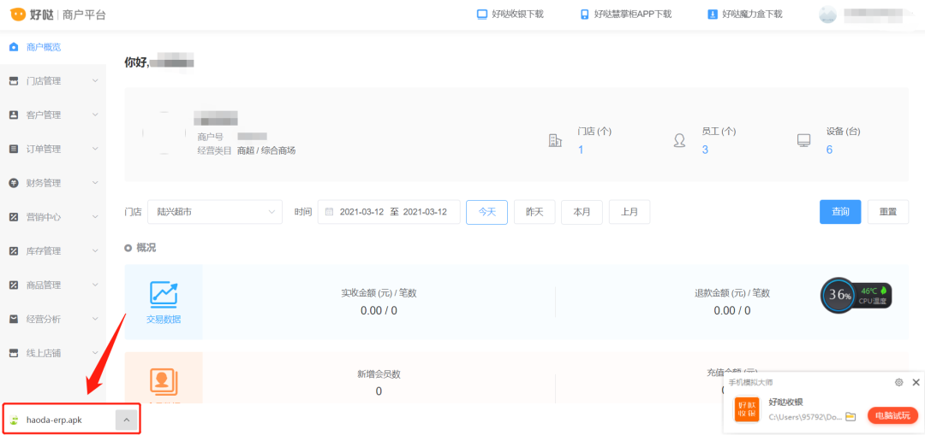Open the 经营分析 menu label
The height and width of the screenshot is (435, 925).
tap(44, 319)
